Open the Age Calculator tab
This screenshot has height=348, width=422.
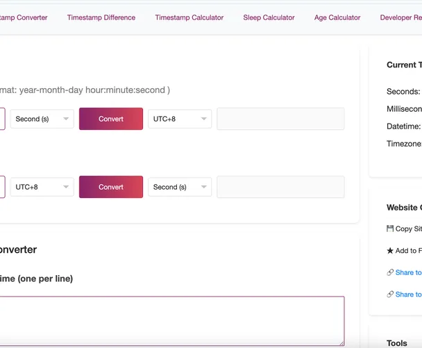click(x=337, y=17)
